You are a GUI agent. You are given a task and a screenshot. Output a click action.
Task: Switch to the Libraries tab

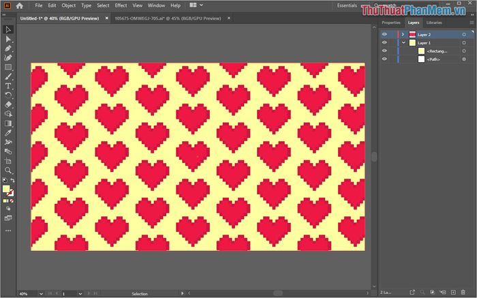[x=433, y=23]
